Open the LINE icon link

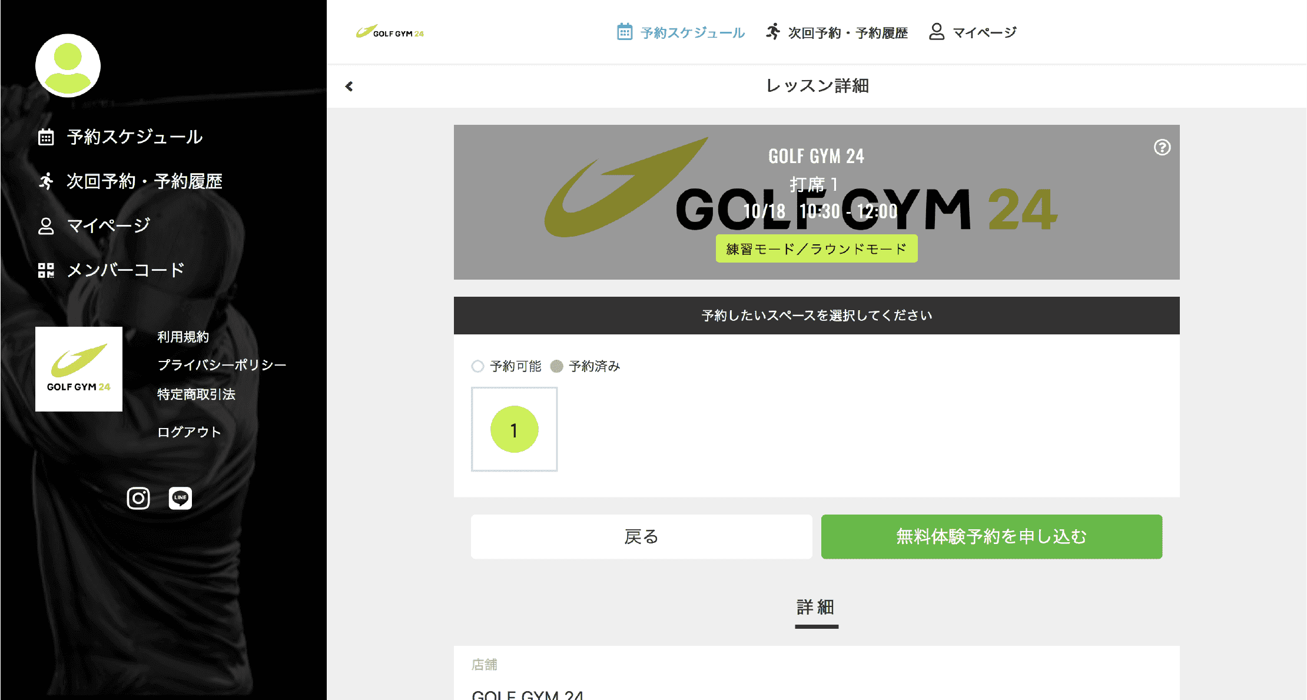(180, 499)
